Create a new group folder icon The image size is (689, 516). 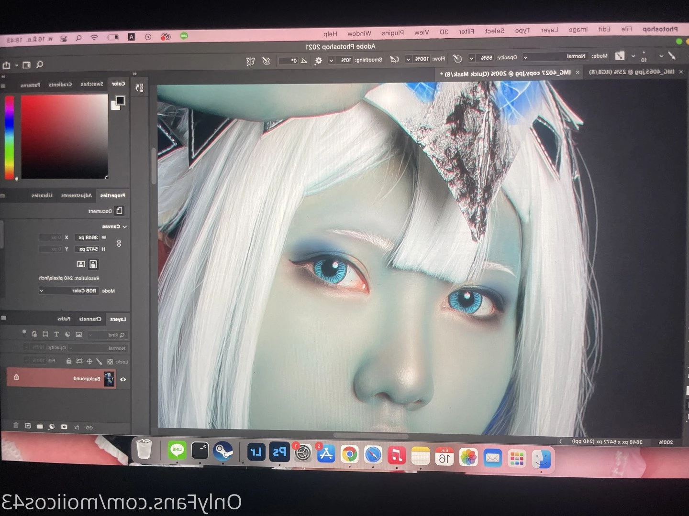pyautogui.click(x=40, y=426)
